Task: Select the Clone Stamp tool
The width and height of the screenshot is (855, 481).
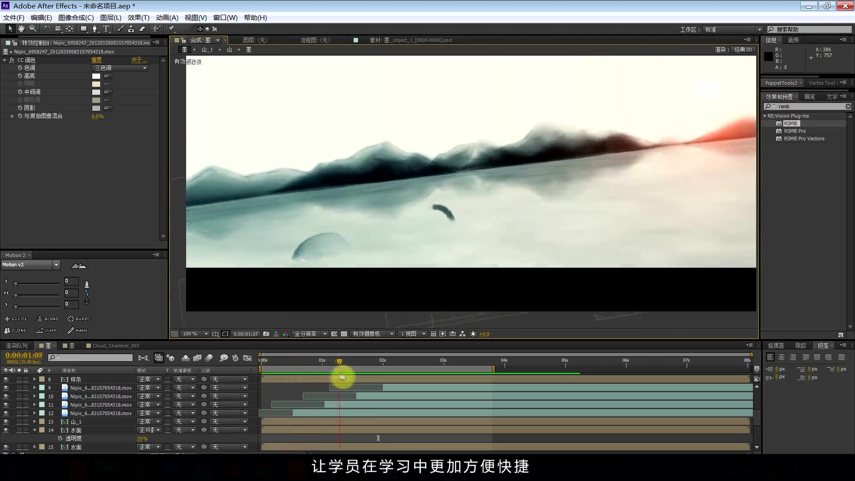Action: [x=131, y=29]
